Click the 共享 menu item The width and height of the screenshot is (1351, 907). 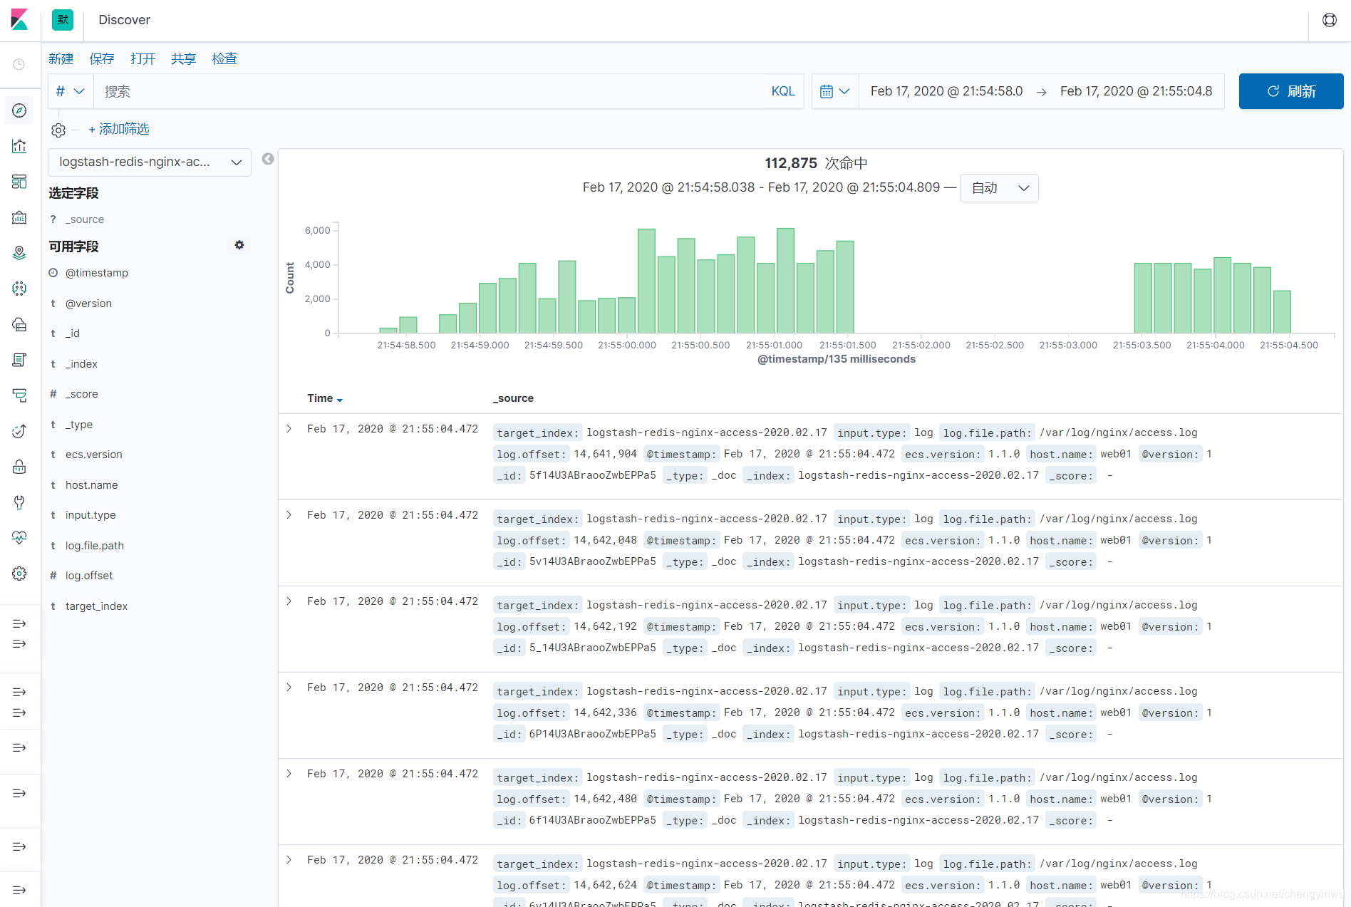tap(183, 58)
